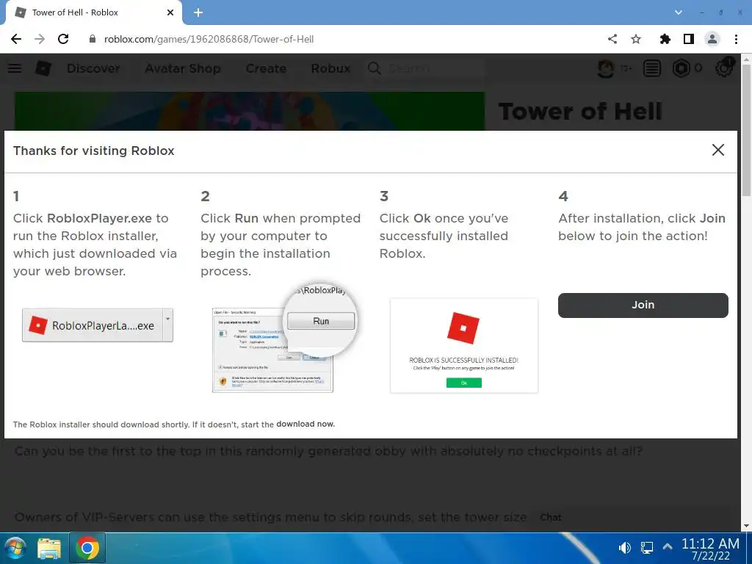Viewport: 752px width, 564px height.
Task: Open the Roblox settings gear
Action: tap(723, 68)
